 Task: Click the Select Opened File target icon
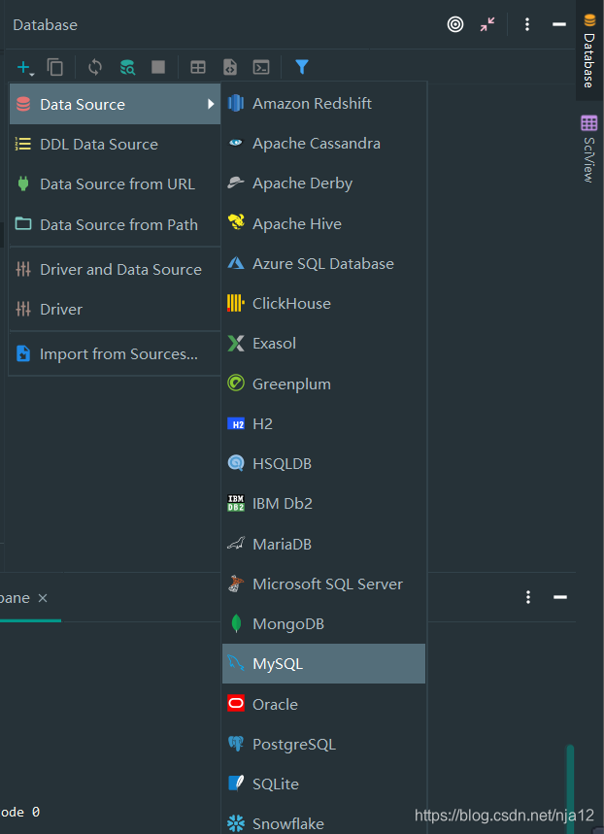455,24
